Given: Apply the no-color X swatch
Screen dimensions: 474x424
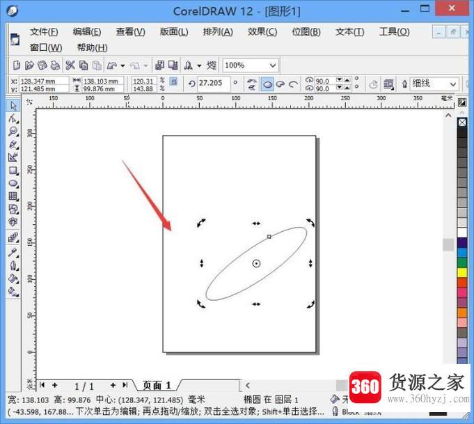Looking at the screenshot, I should coord(462,123).
